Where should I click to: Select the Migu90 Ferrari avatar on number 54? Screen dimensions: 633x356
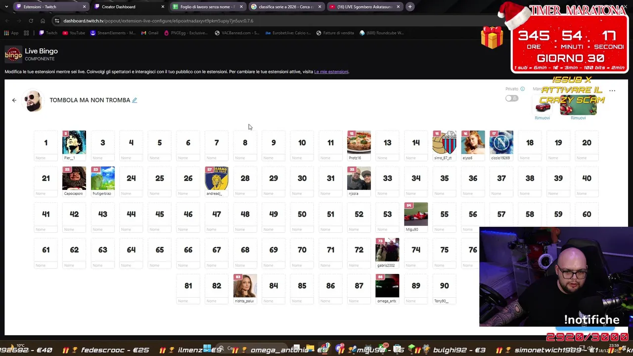point(416,214)
